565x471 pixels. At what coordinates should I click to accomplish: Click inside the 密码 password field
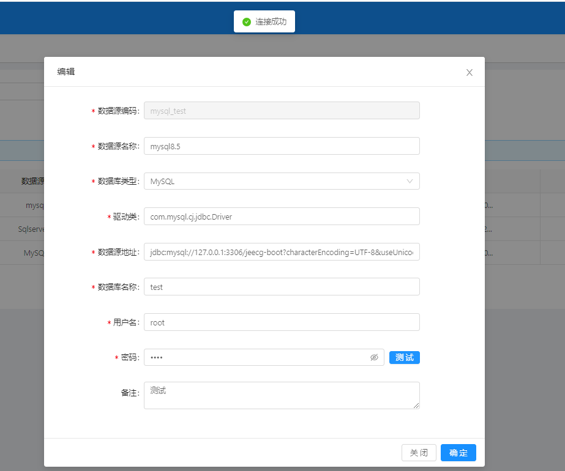pyautogui.click(x=257, y=357)
